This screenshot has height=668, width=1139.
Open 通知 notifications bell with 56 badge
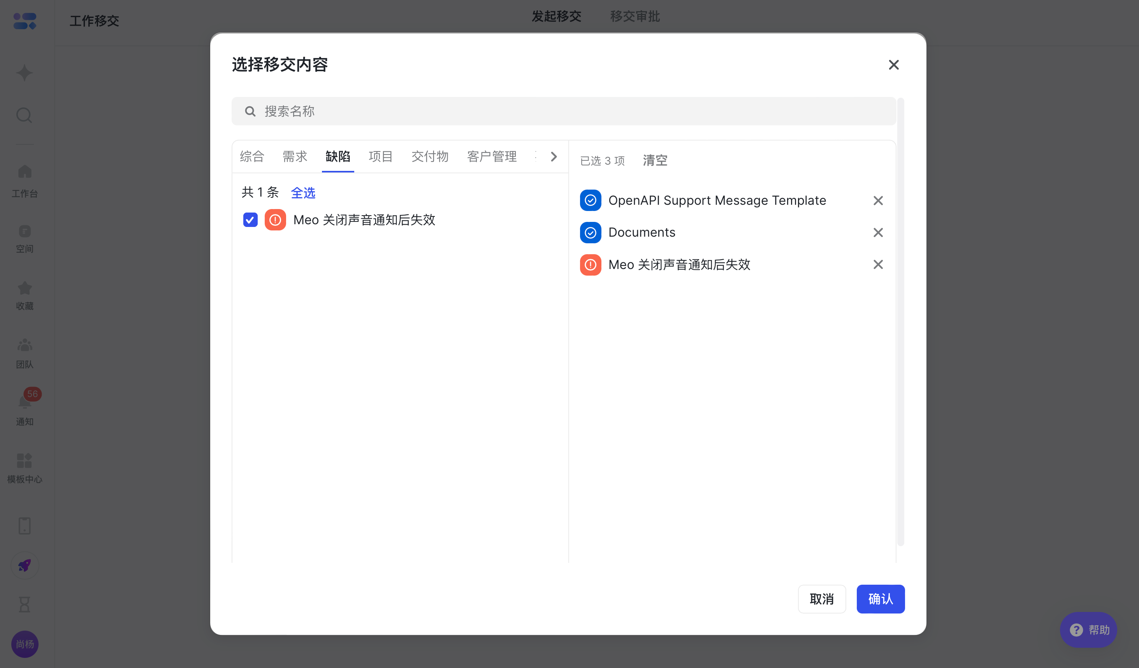point(25,408)
